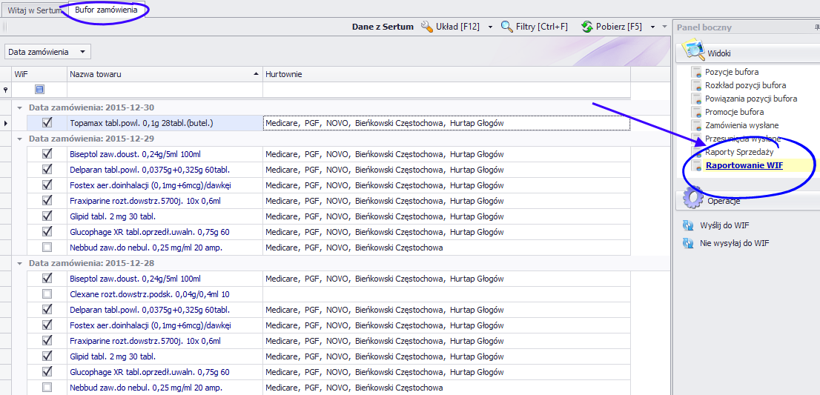Open the dropdown arrow next to Układ [F12]
Image resolution: width=820 pixels, height=395 pixels.
tap(489, 27)
